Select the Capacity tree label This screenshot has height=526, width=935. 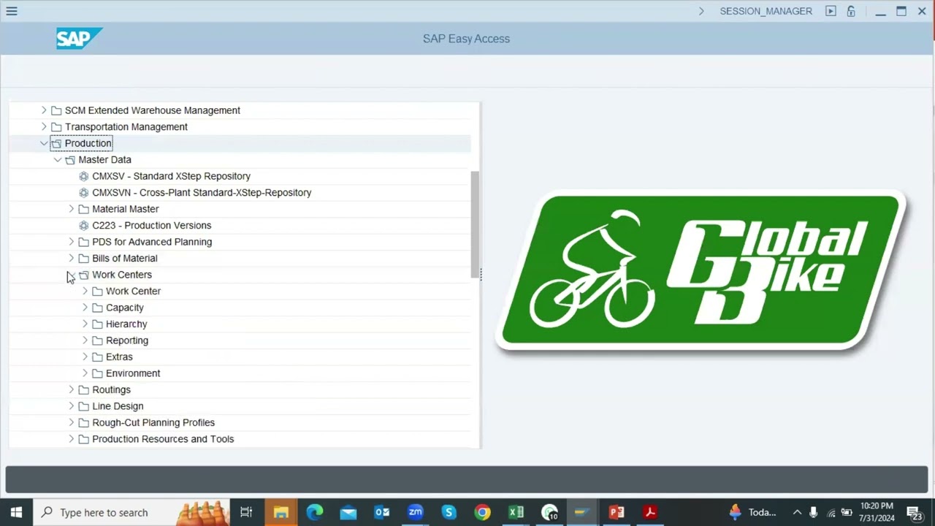click(125, 308)
